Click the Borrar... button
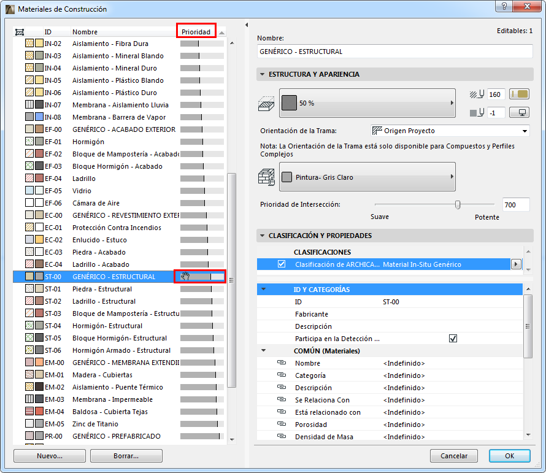Screen dimensions: 546x473 point(126,456)
